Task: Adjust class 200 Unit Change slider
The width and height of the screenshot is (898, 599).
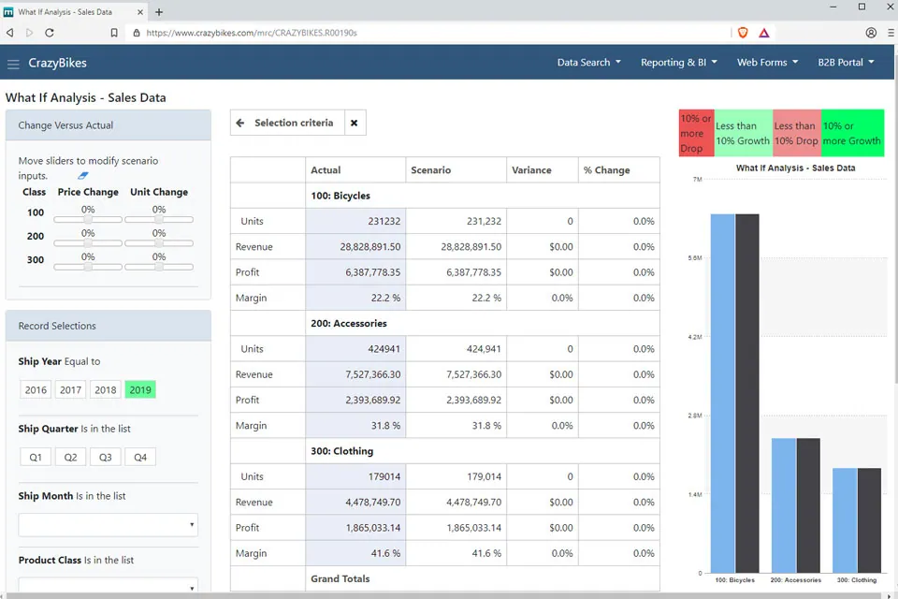Action: point(159,243)
